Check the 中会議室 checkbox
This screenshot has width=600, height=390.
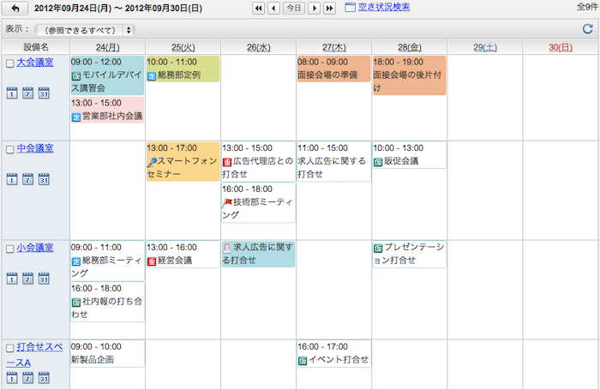click(x=9, y=149)
